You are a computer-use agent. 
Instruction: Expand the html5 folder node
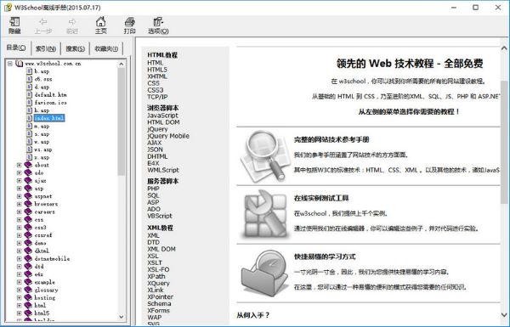pos(20,313)
